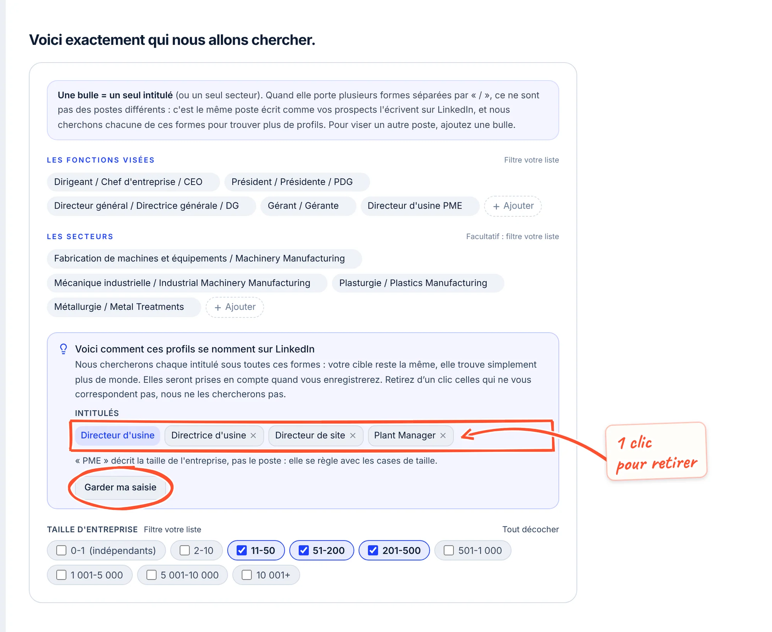Click the TAILLE D'ENTREPRISE label
Viewport: 772px width, 632px height.
[x=92, y=529]
